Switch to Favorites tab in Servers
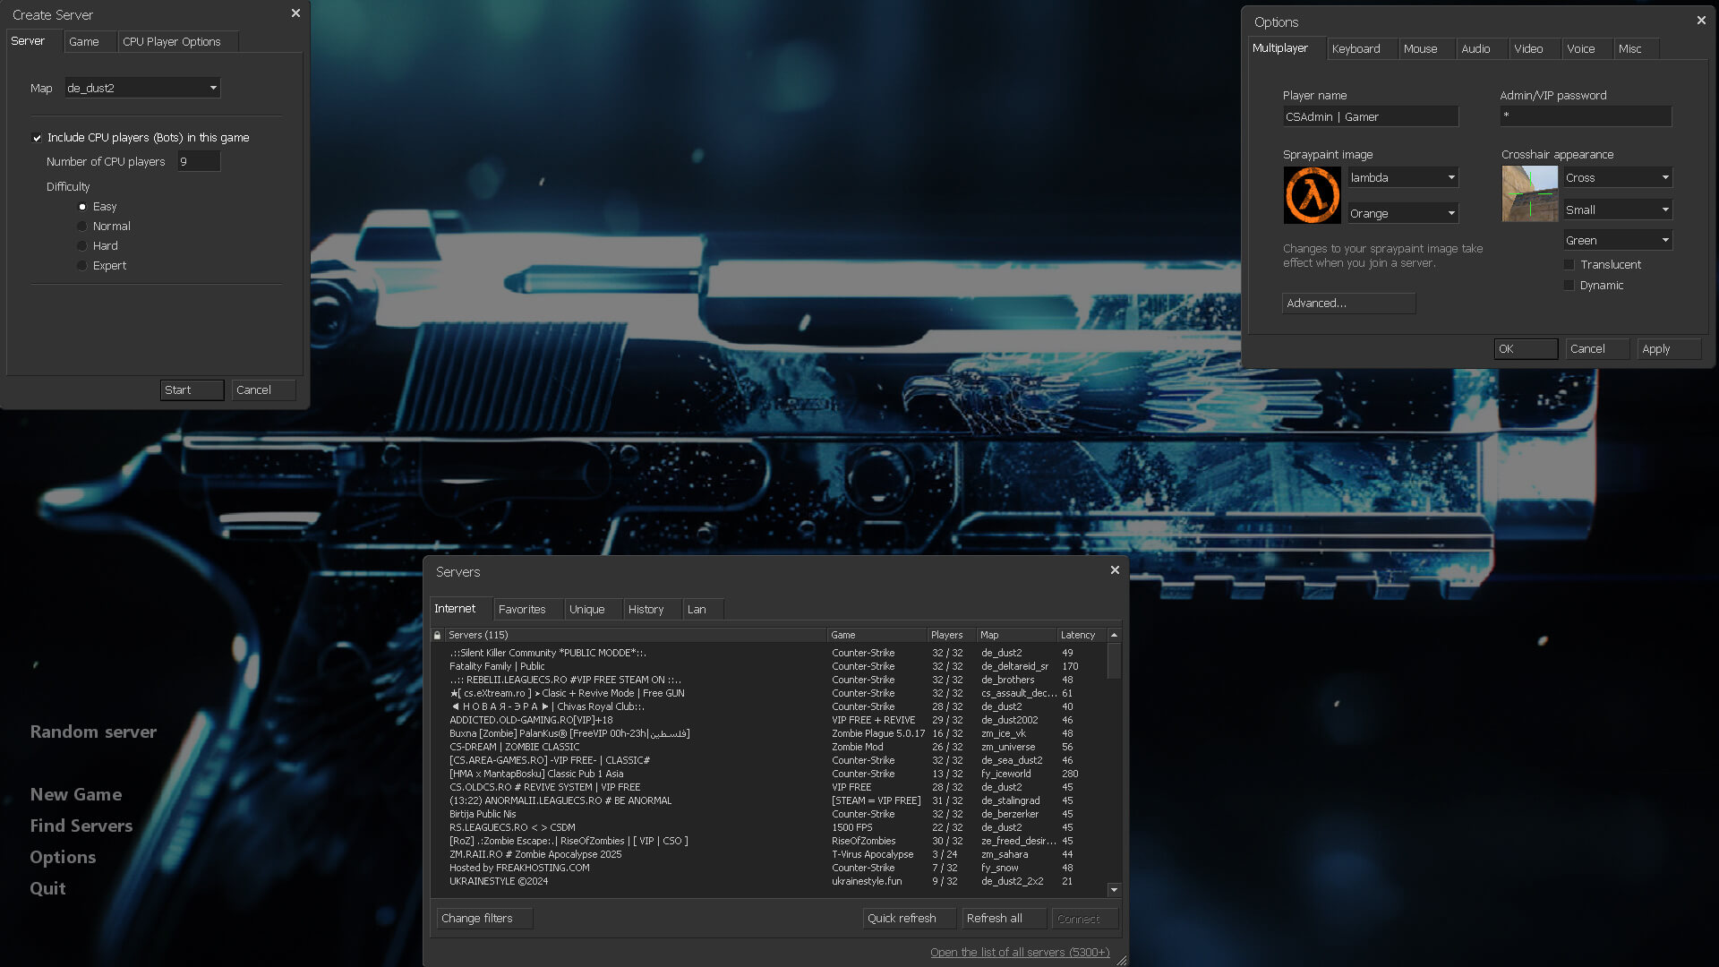The width and height of the screenshot is (1719, 967). [x=527, y=609]
